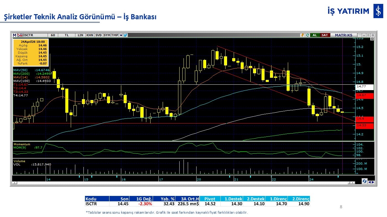Image resolution: width=387 pixels, height=217 pixels.
Task: Click the M icon in chart toolbar
Action: (14, 35)
